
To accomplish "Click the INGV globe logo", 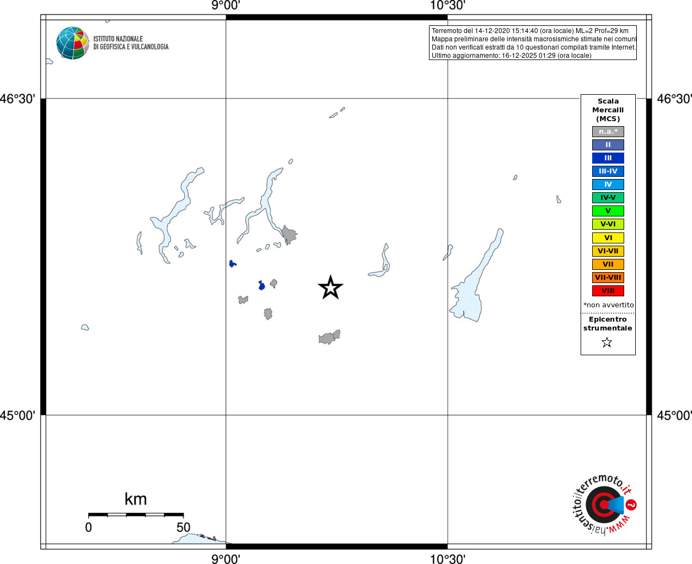I will click(x=73, y=43).
